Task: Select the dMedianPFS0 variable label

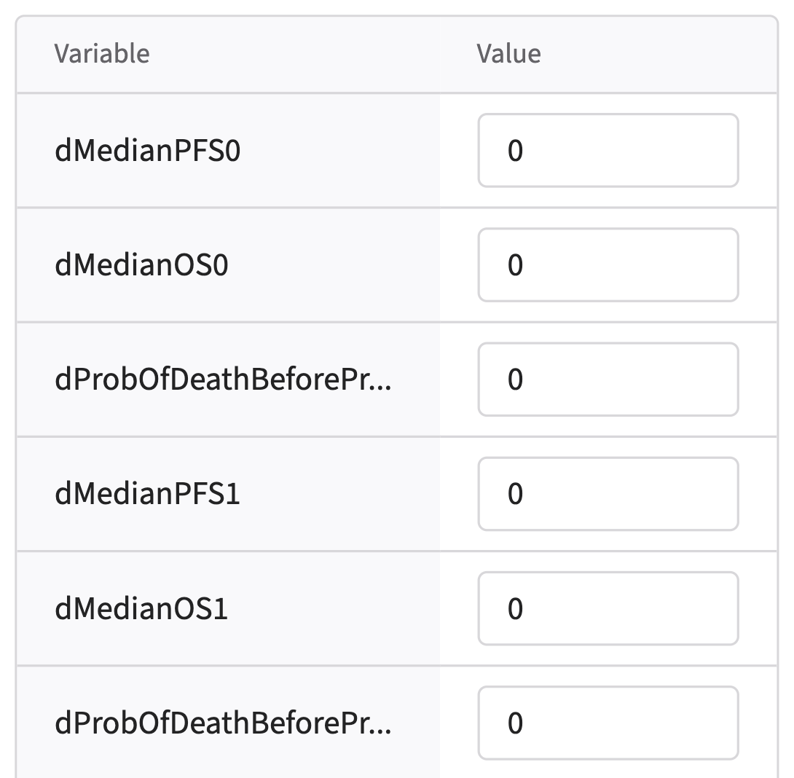Action: tap(147, 151)
